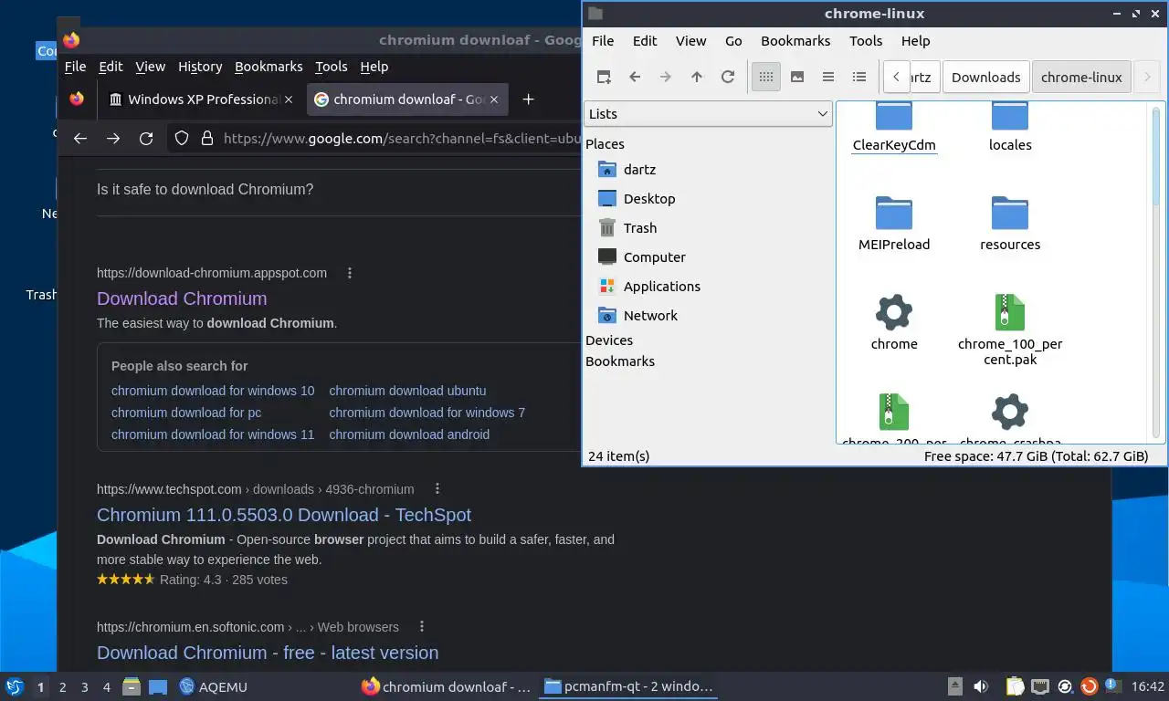
Task: Switch to Windows XP Professional tab
Action: (201, 99)
